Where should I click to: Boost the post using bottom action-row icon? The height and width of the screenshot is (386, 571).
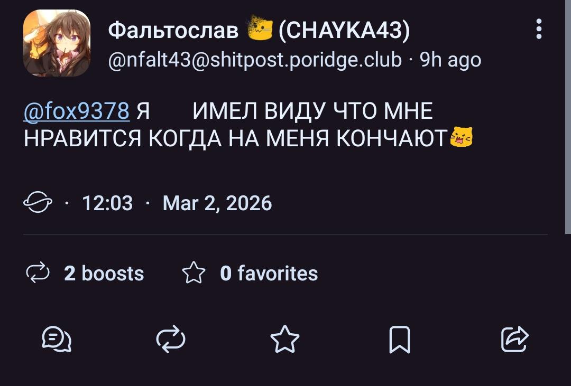pyautogui.click(x=171, y=340)
